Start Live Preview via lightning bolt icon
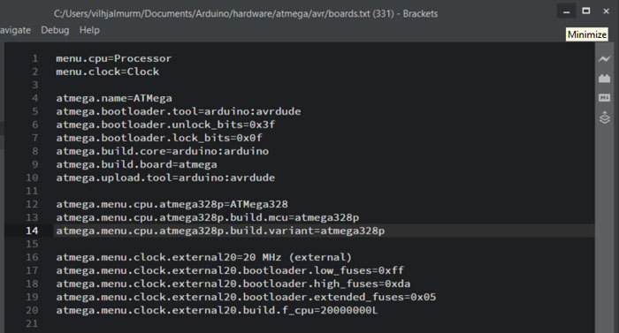Image resolution: width=619 pixels, height=333 pixels. (604, 59)
